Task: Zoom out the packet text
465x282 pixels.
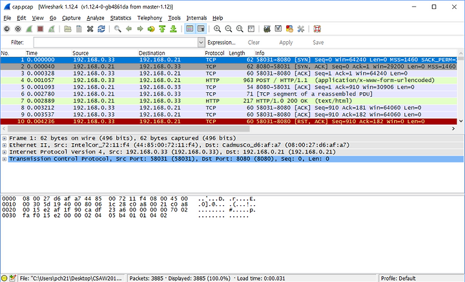Action: 229,29
